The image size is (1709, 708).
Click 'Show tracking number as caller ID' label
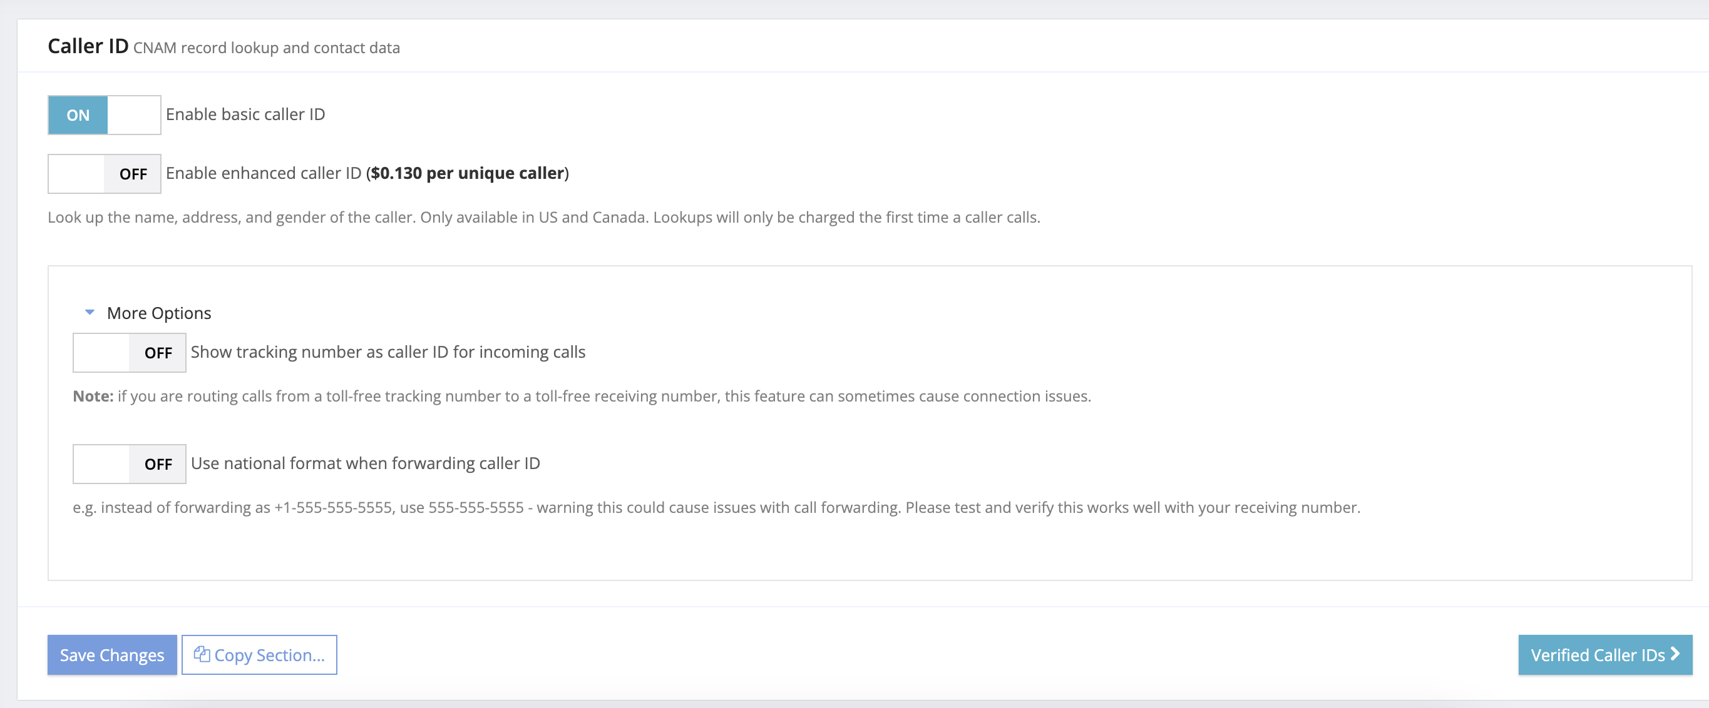pyautogui.click(x=387, y=352)
